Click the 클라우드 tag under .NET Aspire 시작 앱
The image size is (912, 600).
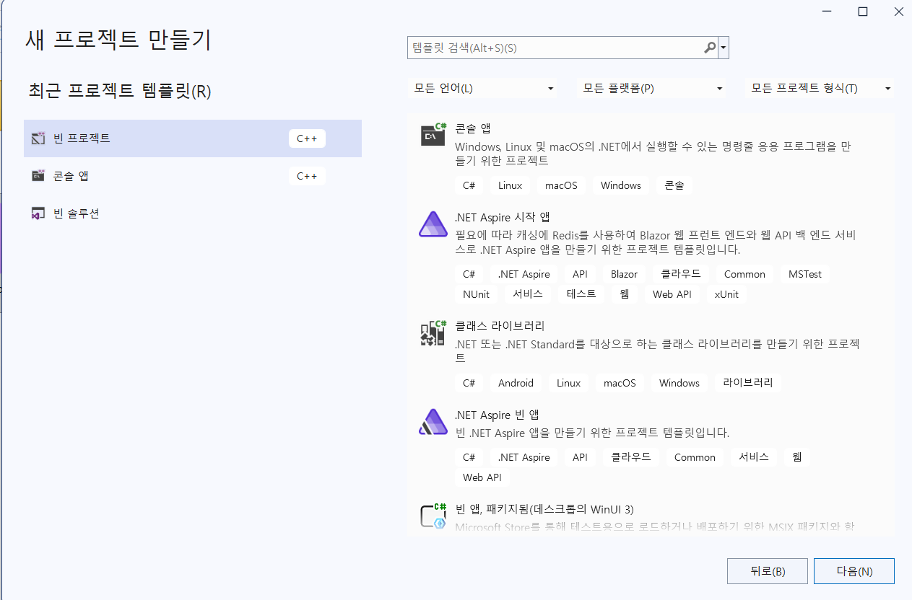pos(681,274)
